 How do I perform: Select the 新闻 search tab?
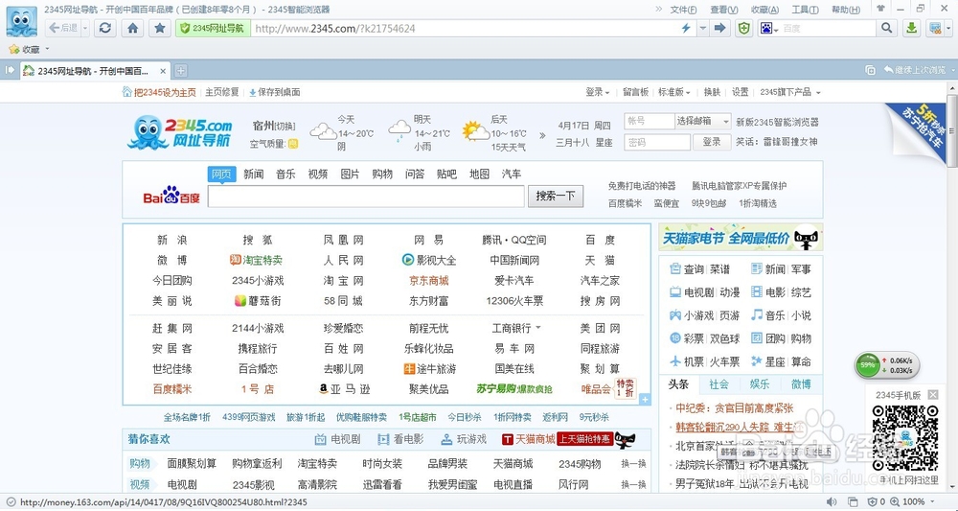tap(253, 174)
